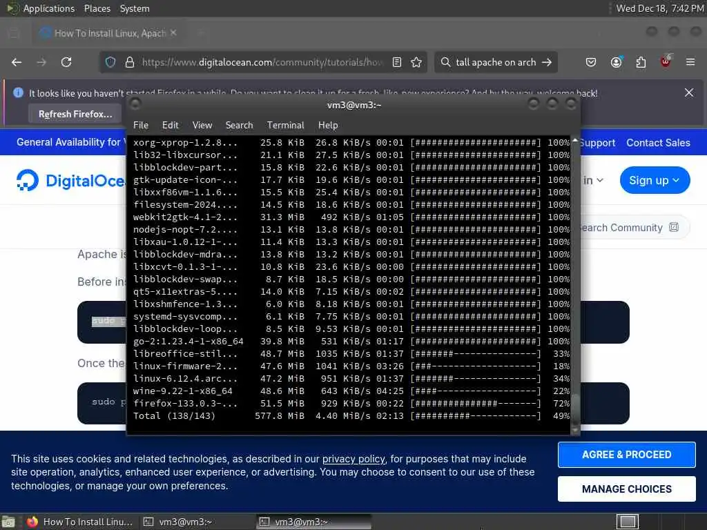
Task: Open the Pocket save icon
Action: tap(591, 62)
